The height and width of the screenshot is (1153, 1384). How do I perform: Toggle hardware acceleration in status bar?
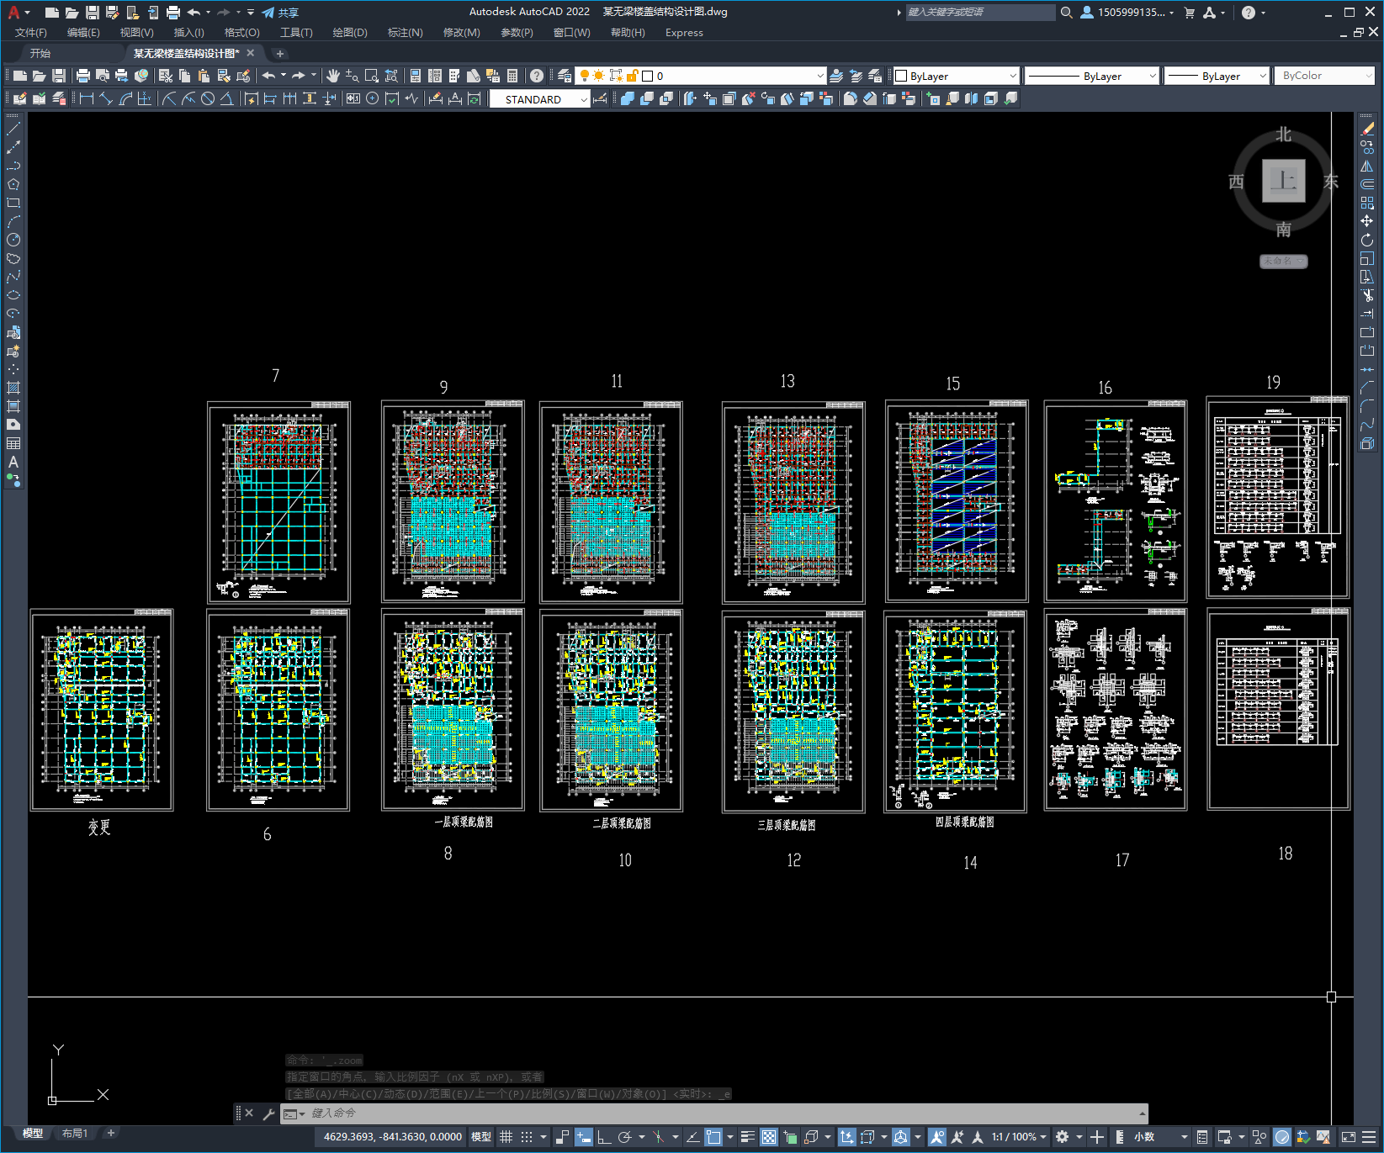tap(1282, 1137)
